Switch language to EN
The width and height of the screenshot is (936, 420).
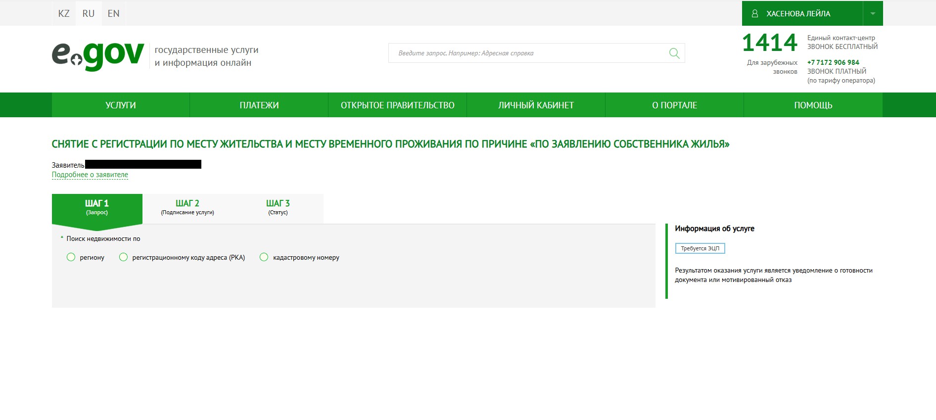(x=113, y=13)
